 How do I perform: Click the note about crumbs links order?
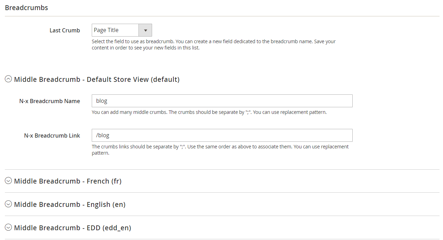(220, 150)
